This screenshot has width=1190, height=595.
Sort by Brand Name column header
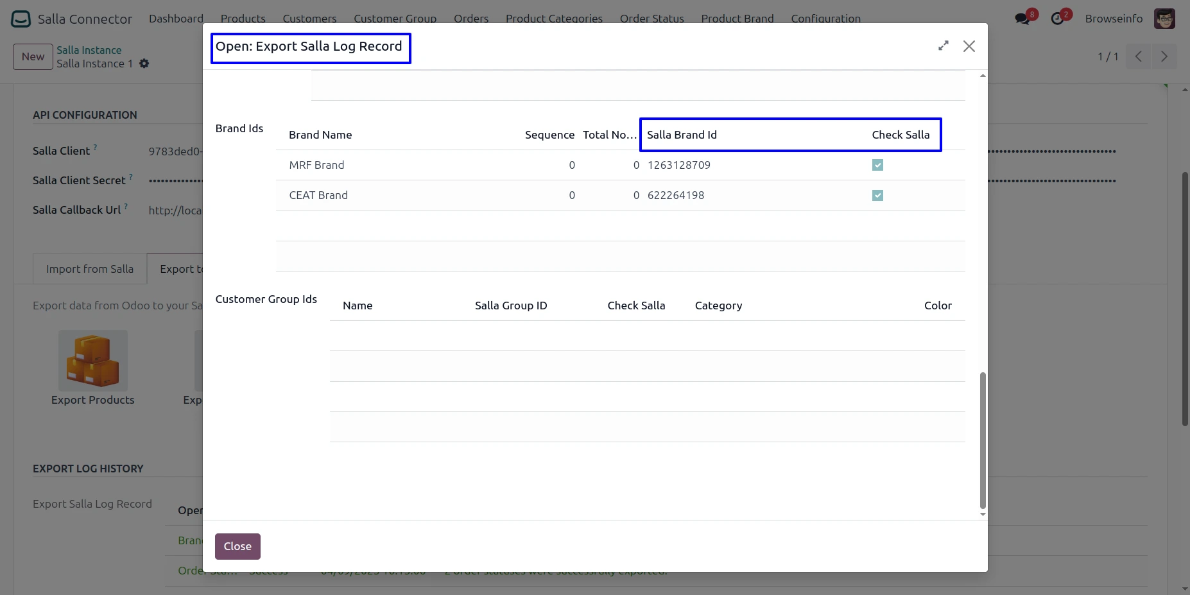tap(320, 135)
